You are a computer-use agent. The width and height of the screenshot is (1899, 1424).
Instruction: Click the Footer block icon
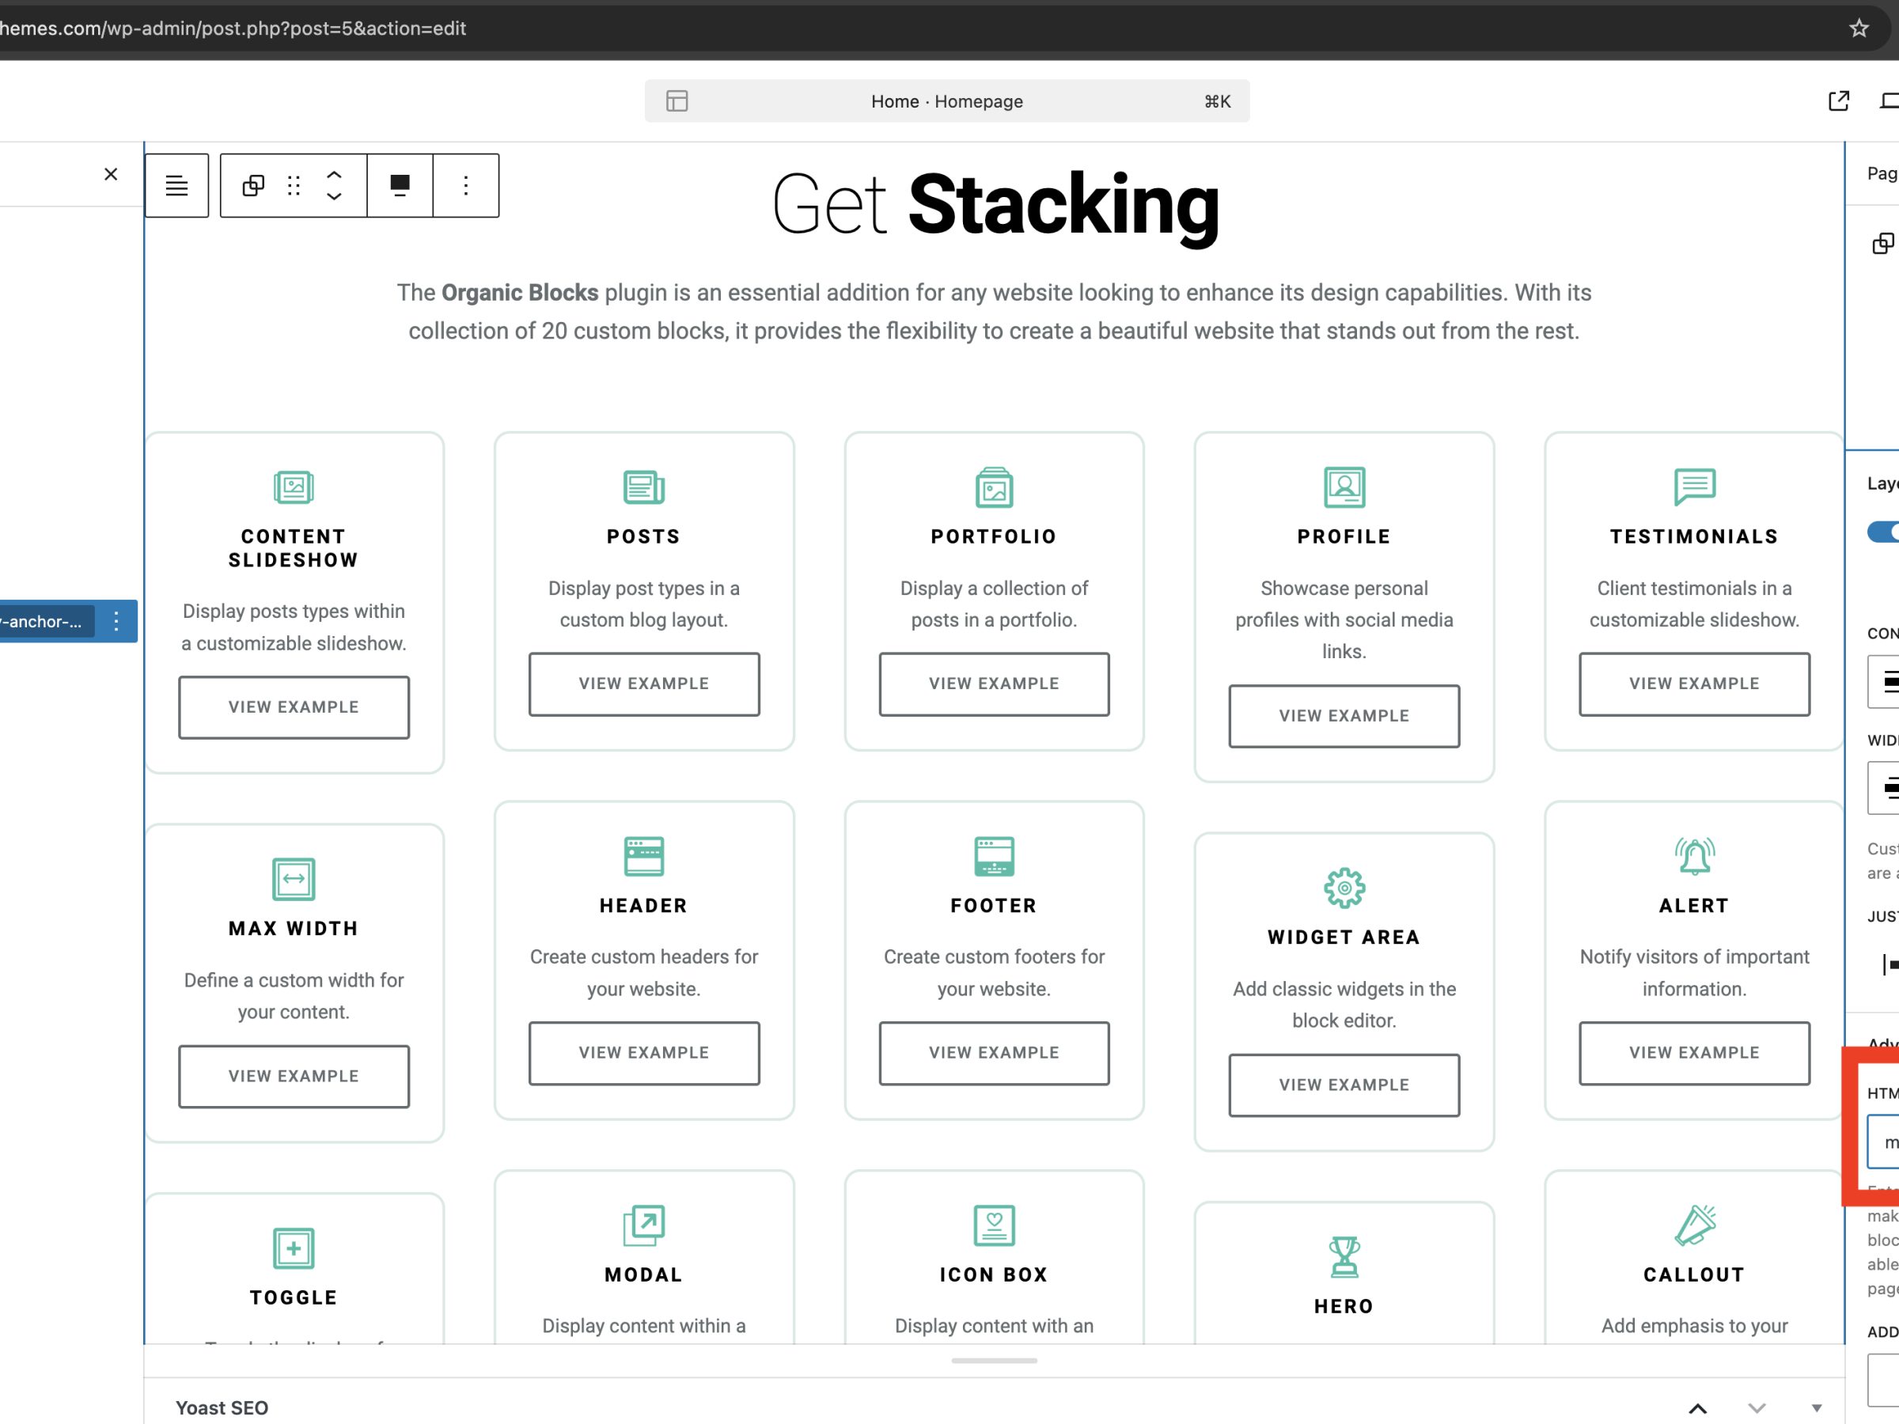(x=994, y=856)
